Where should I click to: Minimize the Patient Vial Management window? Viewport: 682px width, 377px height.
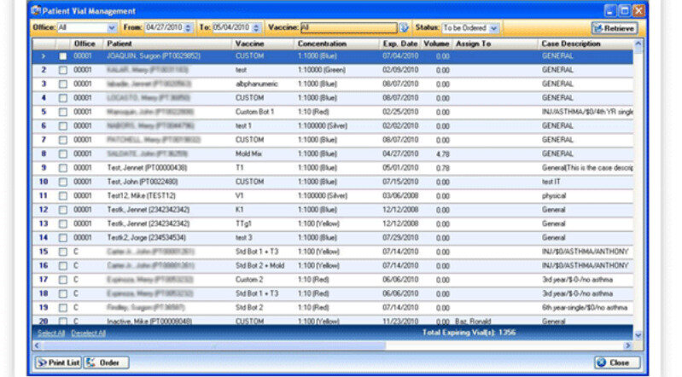click(x=610, y=11)
